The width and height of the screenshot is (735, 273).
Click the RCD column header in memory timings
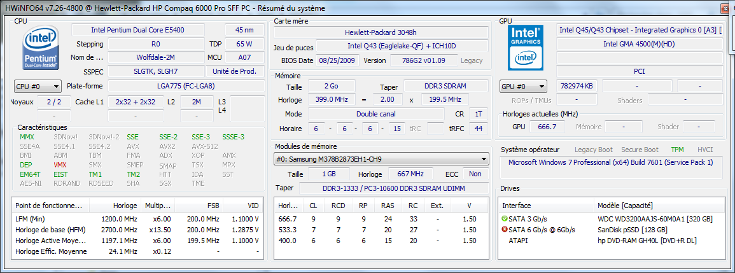pyautogui.click(x=338, y=206)
